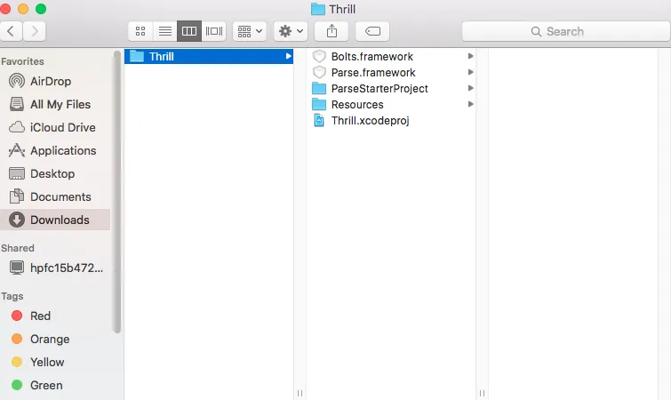
Task: Click the Bolts.framework shield icon
Action: click(x=319, y=57)
